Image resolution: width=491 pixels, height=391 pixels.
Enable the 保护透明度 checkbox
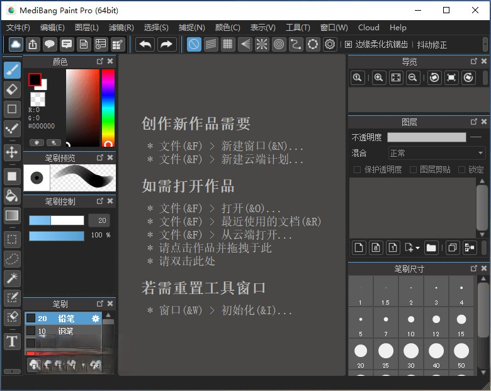coord(357,169)
